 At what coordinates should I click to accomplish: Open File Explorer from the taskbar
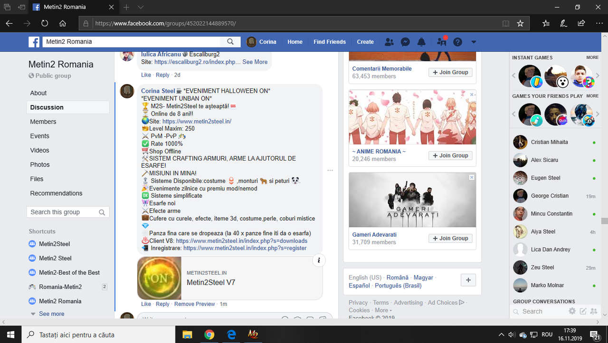(x=187, y=335)
